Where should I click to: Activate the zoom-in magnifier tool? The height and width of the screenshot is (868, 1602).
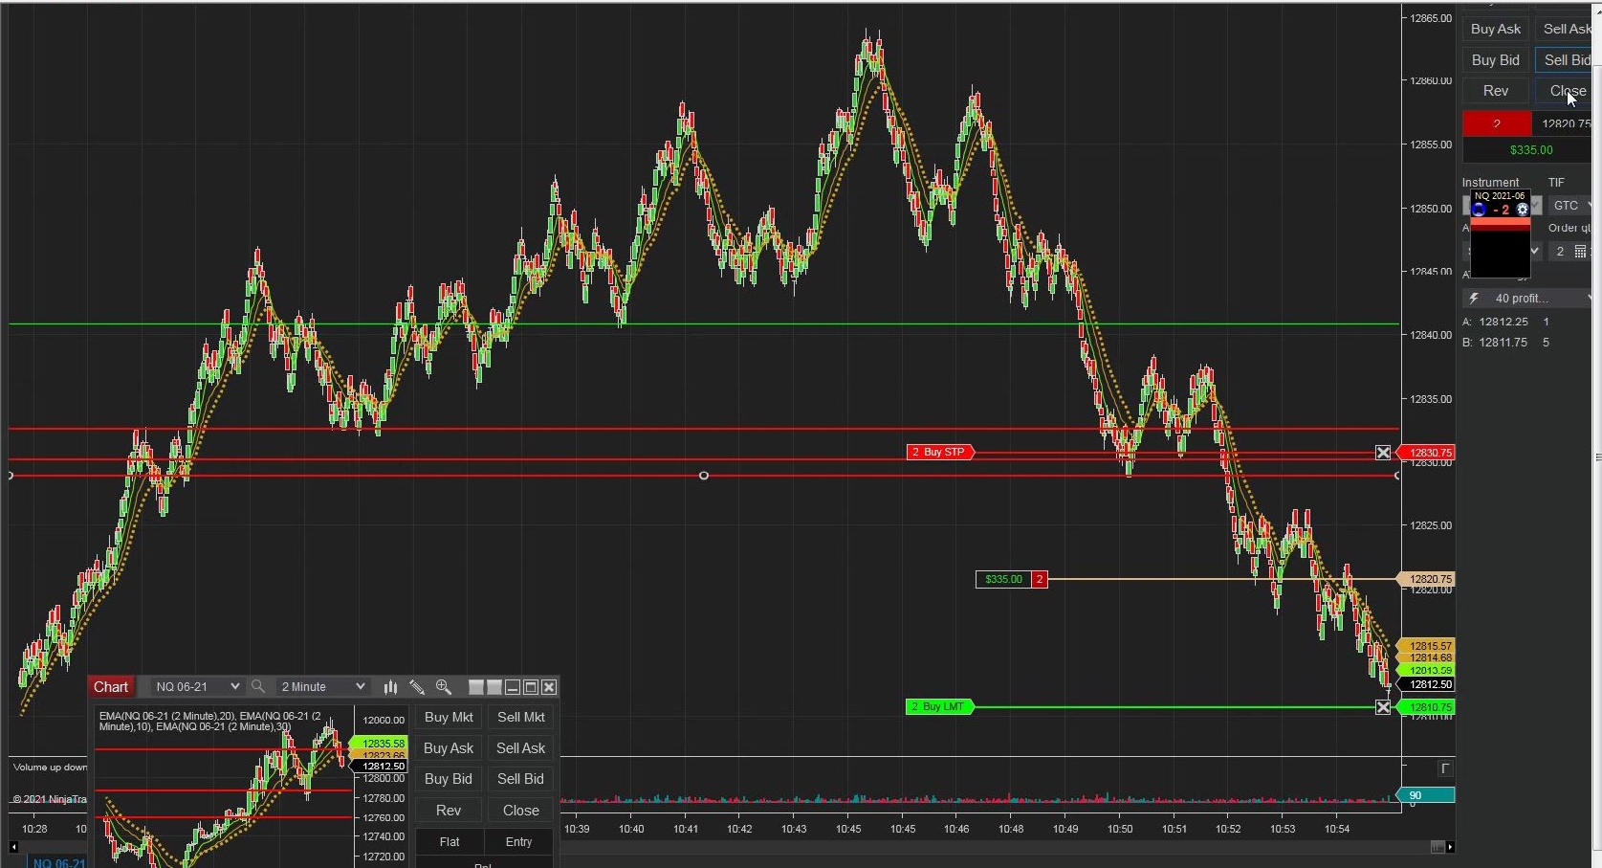pos(444,686)
